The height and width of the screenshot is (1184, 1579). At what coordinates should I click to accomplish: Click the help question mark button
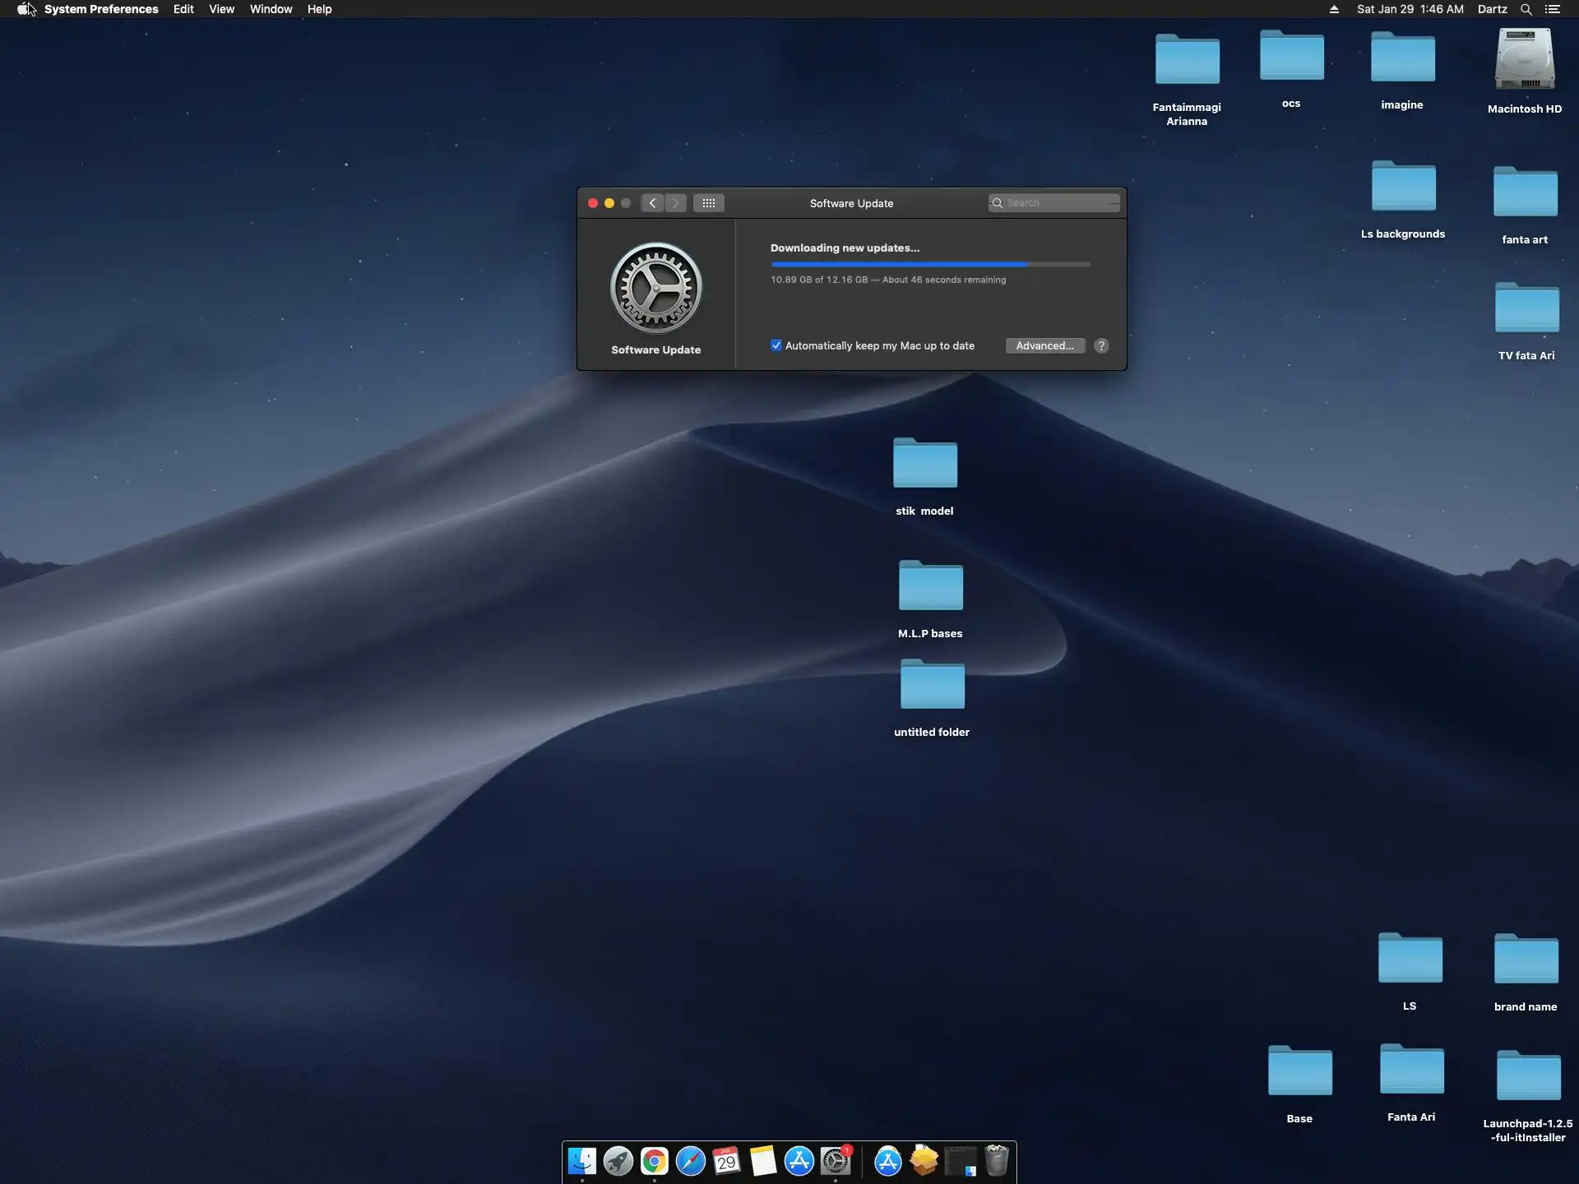pyautogui.click(x=1101, y=346)
